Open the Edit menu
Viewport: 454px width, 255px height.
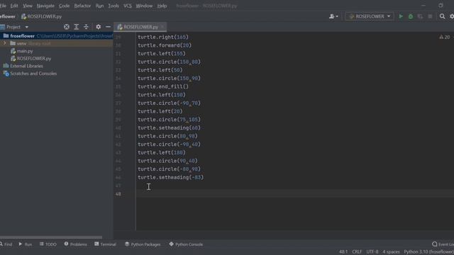(x=14, y=6)
